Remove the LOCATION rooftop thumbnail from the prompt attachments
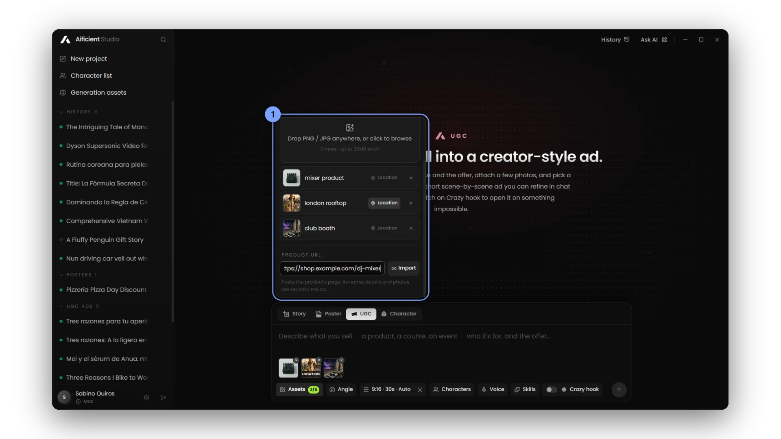 pos(319,360)
